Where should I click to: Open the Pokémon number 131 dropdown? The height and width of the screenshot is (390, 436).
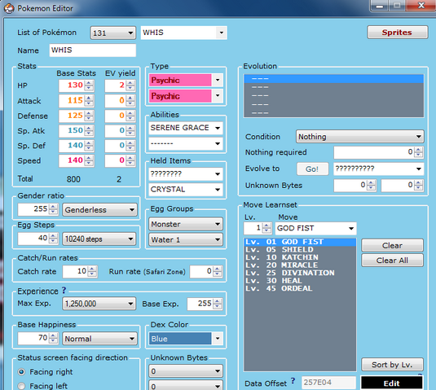coord(113,33)
